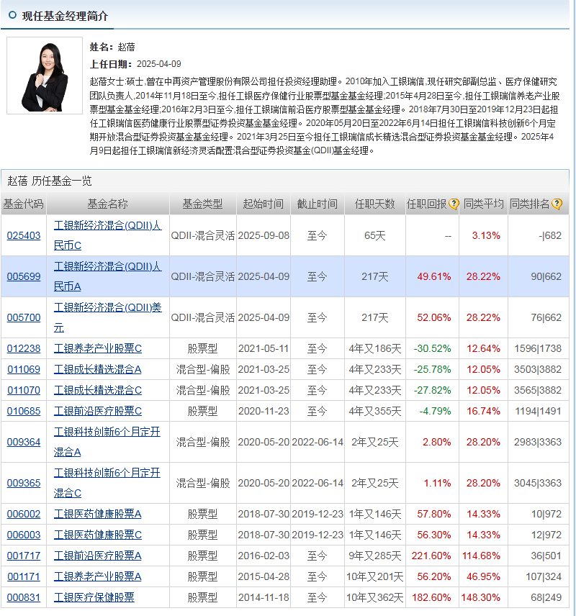Open 工银成长精选混合A fund page
Screen dimensions: 576x616
coord(97,369)
